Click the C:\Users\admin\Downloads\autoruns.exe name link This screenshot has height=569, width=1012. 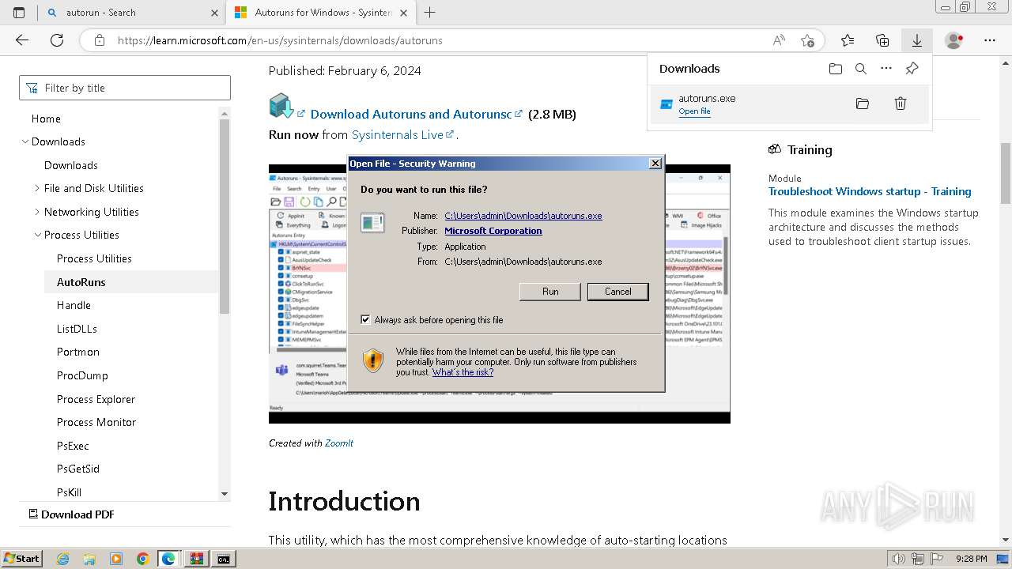[x=523, y=216]
